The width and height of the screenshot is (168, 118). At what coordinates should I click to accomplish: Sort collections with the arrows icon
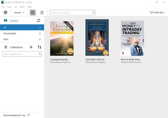click(39, 47)
